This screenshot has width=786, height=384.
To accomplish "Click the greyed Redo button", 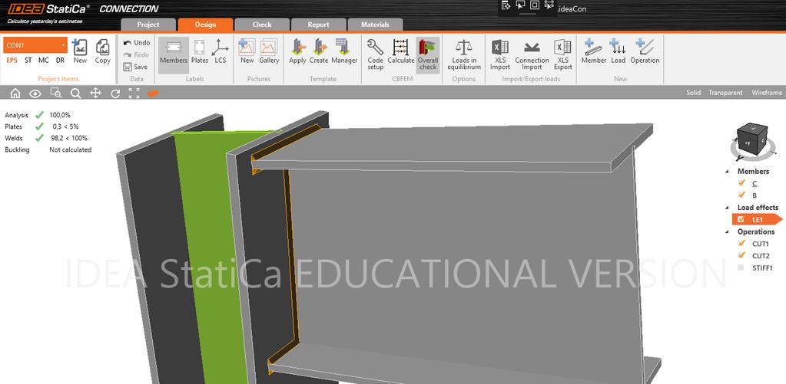I will click(136, 55).
